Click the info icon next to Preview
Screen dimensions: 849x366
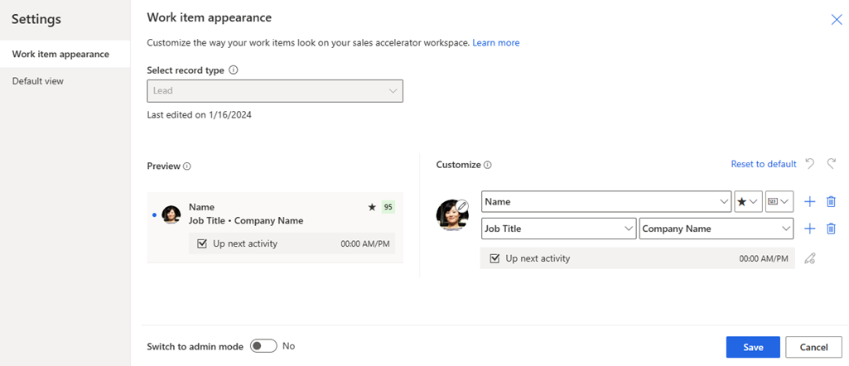click(x=187, y=166)
